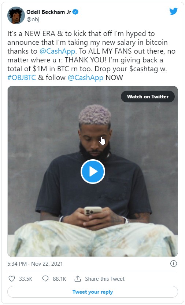
Task: Open the 5:34 PM Nov 22, 2021 timestamp
Action: pyautogui.click(x=35, y=264)
